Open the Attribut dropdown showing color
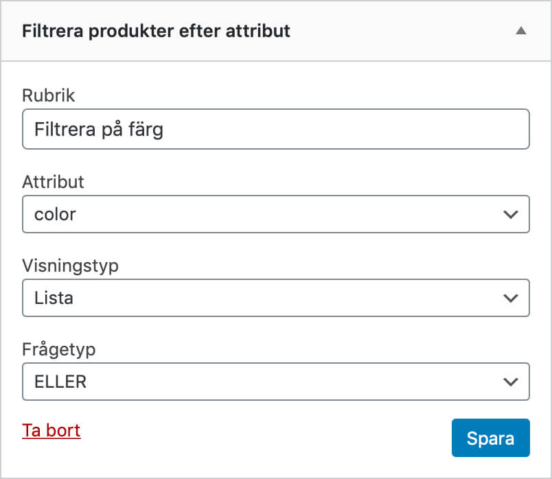552x479 pixels. [x=275, y=214]
